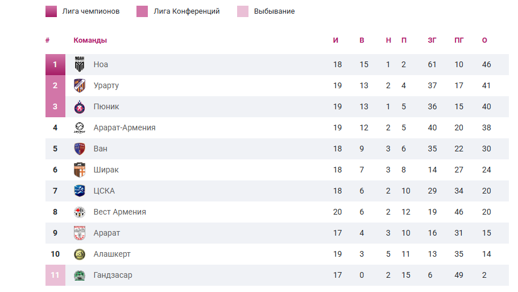Click the Pyunik club badge
The width and height of the screenshot is (518, 292).
click(x=80, y=106)
